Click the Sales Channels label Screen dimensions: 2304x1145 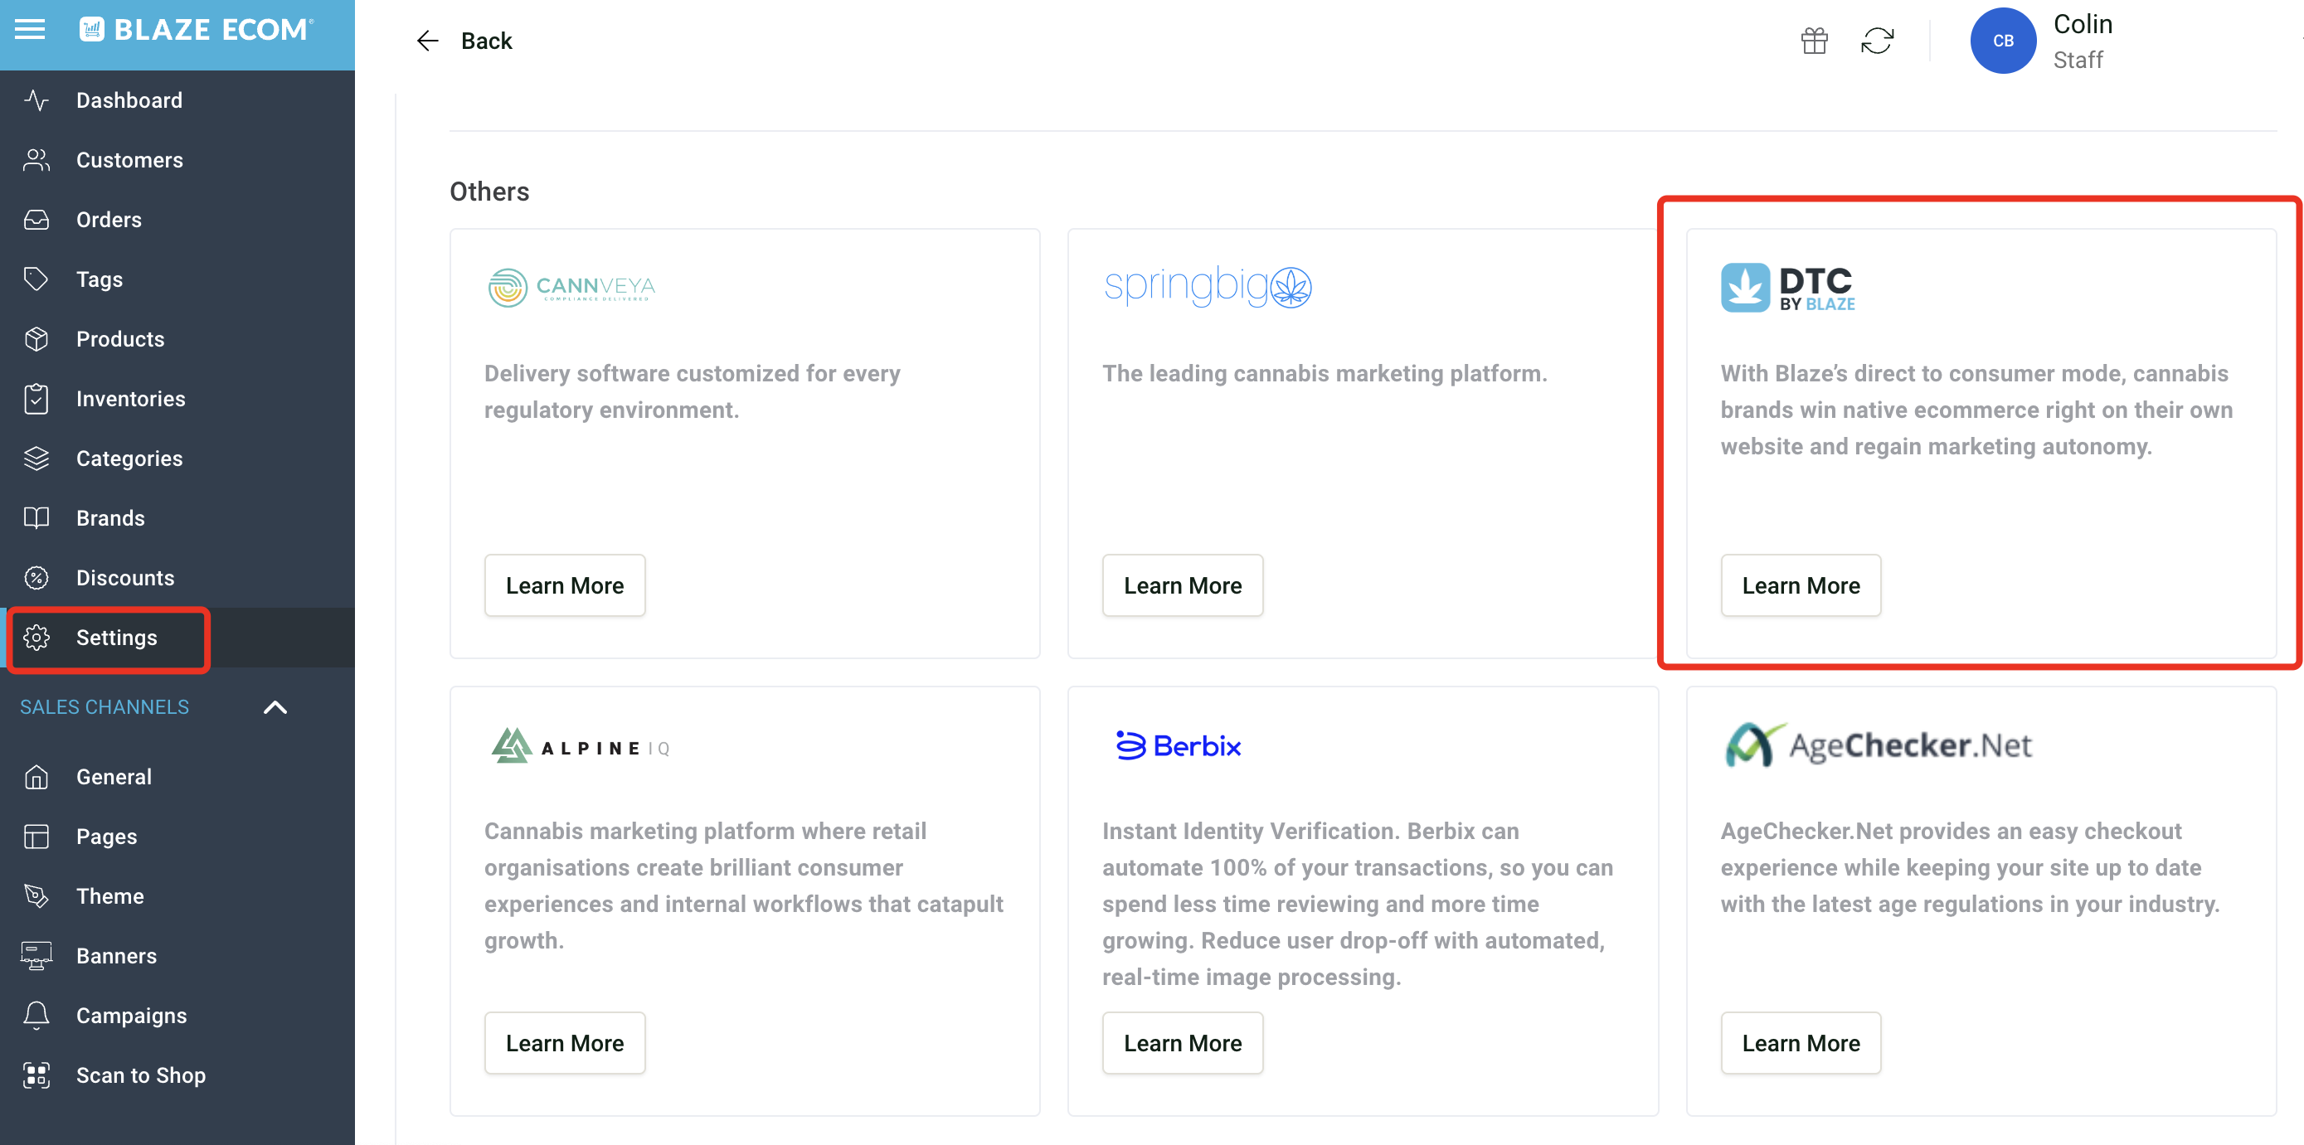(105, 707)
